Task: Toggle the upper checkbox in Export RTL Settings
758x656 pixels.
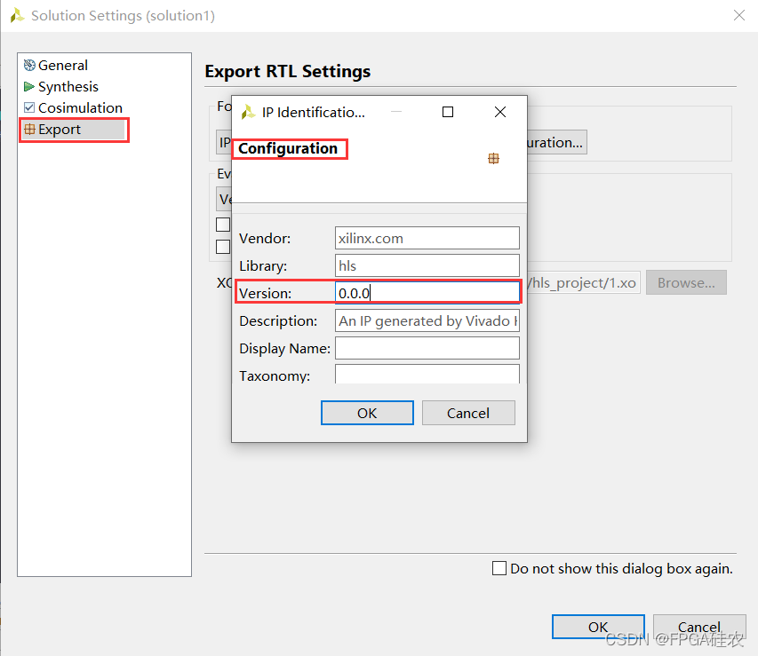Action: click(x=223, y=225)
